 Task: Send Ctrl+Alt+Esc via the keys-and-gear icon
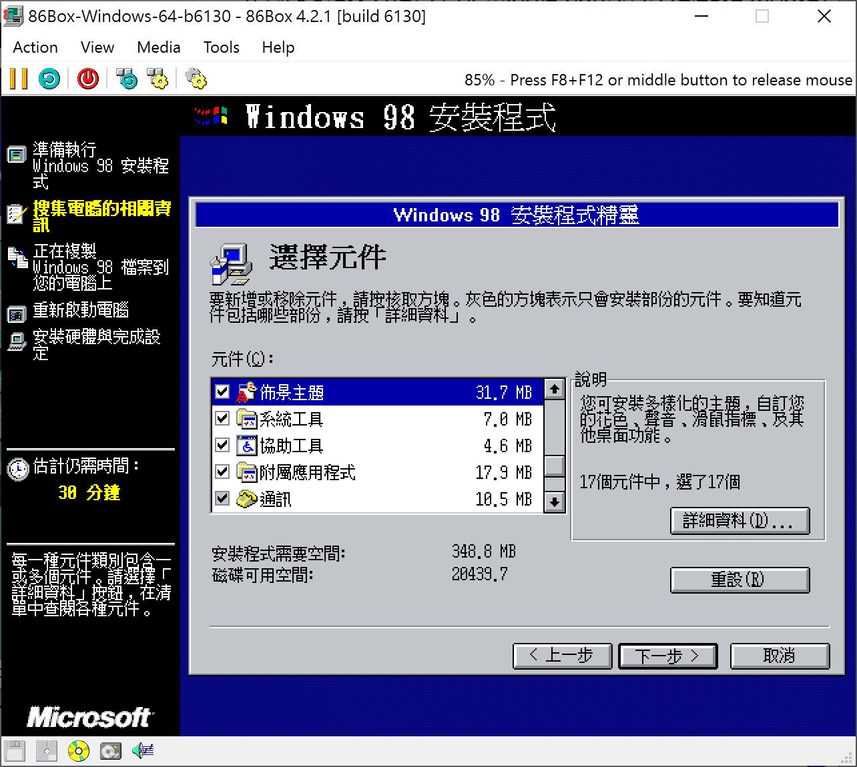pos(158,79)
